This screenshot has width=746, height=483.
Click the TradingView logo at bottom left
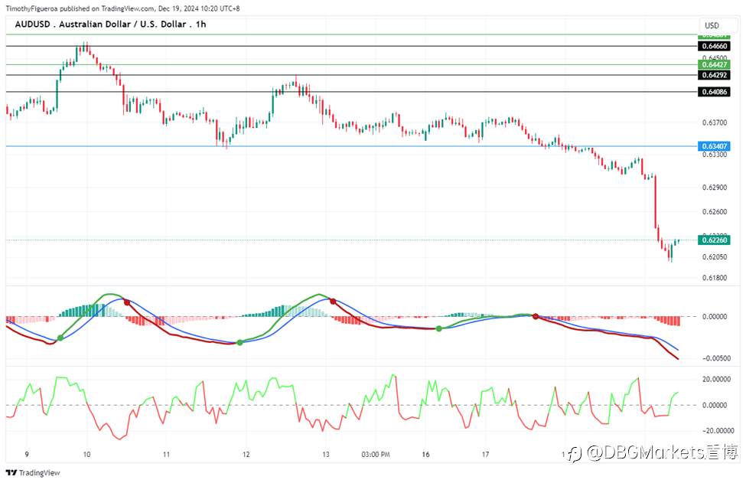point(33,472)
